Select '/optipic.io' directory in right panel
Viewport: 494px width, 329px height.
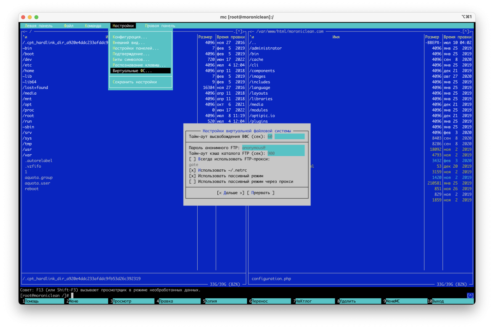[262, 116]
